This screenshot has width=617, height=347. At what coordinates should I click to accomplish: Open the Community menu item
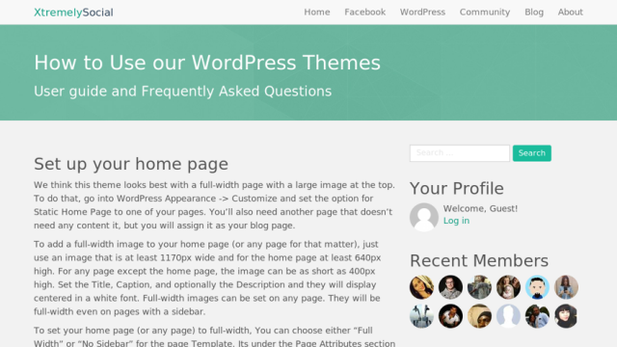[x=485, y=13]
